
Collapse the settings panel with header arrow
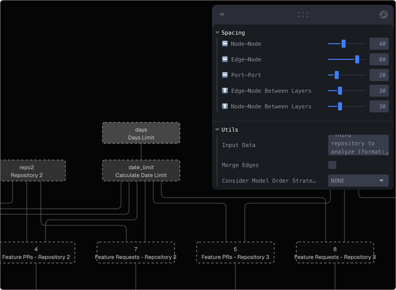(222, 15)
